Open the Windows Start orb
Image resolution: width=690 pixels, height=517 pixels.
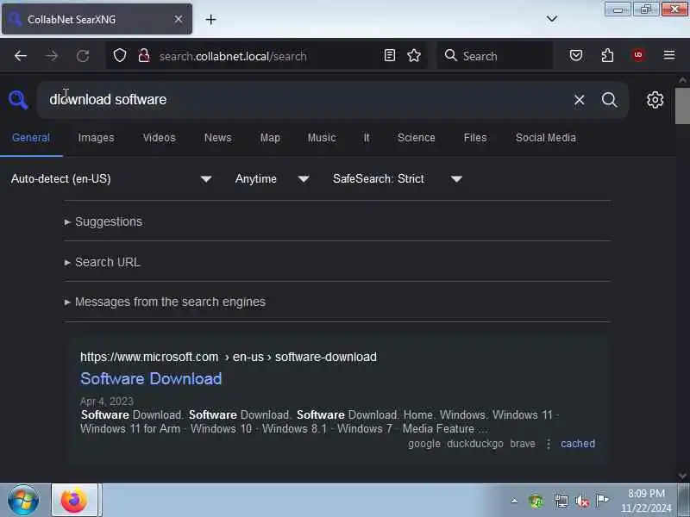(x=23, y=501)
